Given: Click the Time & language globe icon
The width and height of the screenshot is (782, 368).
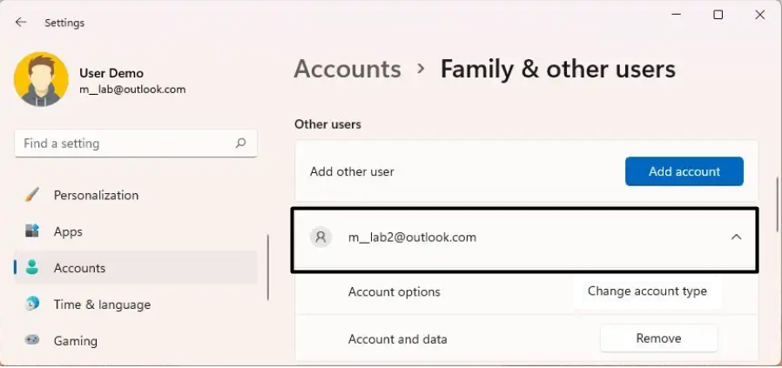Looking at the screenshot, I should pyautogui.click(x=32, y=304).
